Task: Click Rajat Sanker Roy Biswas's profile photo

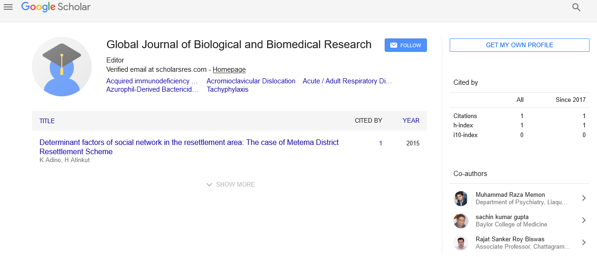Action: point(461,243)
